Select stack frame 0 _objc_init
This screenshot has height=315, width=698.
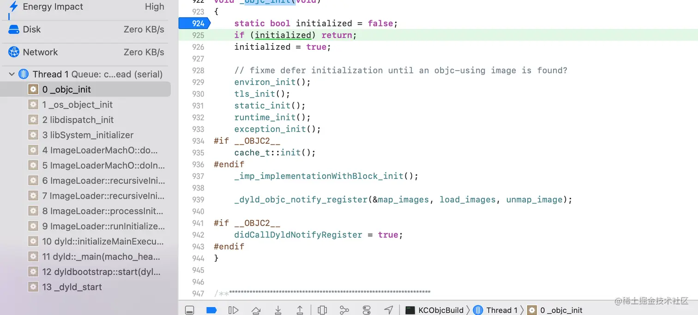click(x=85, y=89)
